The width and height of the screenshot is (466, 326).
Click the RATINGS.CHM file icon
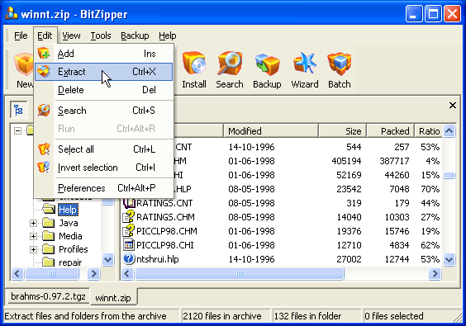tap(129, 217)
